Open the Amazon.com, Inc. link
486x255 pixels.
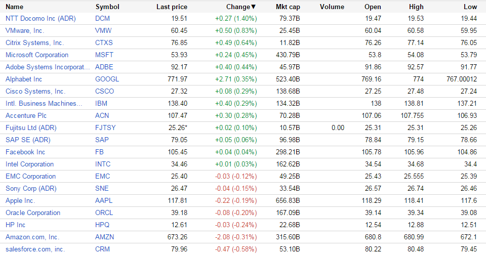coord(32,237)
